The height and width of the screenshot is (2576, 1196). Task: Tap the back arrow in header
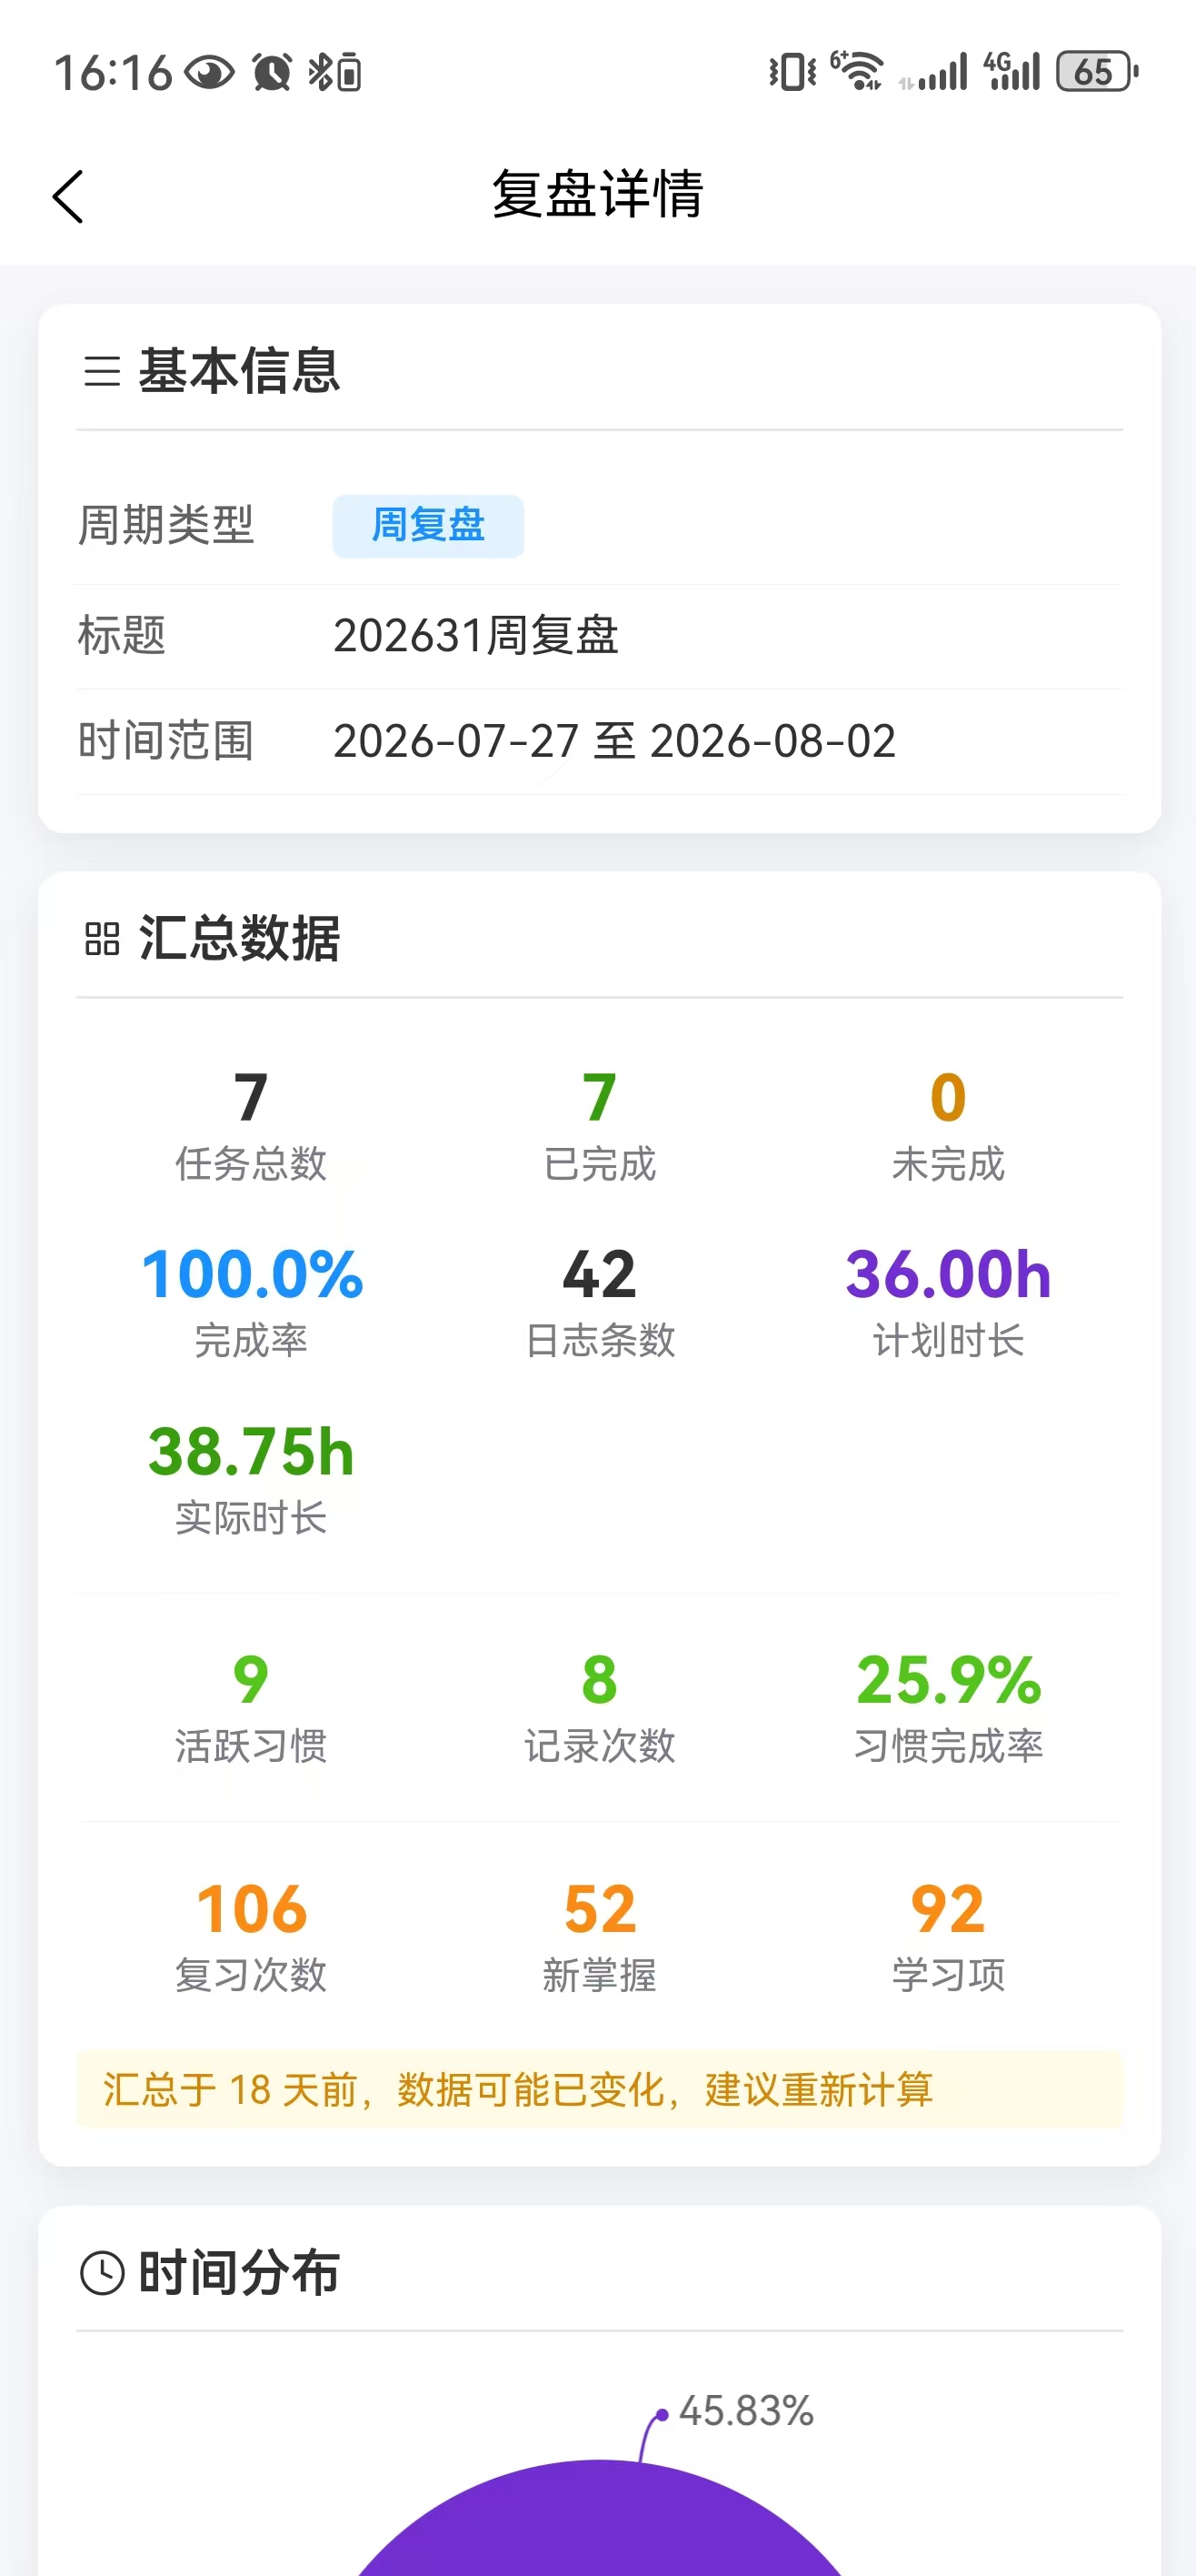tap(68, 196)
